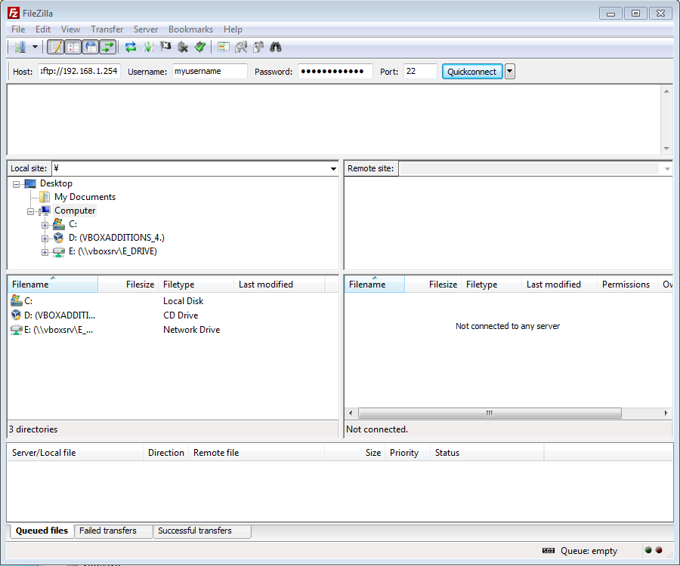Select Desktop in local tree
680x566 pixels.
56,183
